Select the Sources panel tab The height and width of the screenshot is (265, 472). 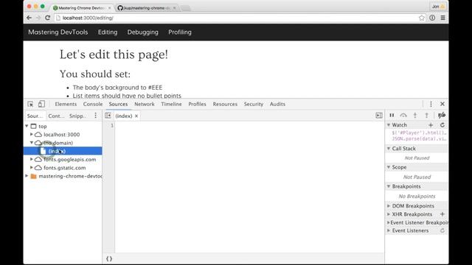coord(118,104)
